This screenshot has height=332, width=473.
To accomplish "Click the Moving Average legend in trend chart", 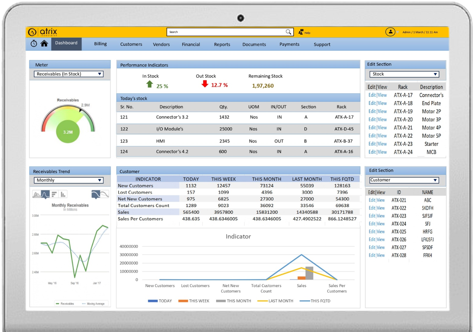I will pyautogui.click(x=93, y=303).
